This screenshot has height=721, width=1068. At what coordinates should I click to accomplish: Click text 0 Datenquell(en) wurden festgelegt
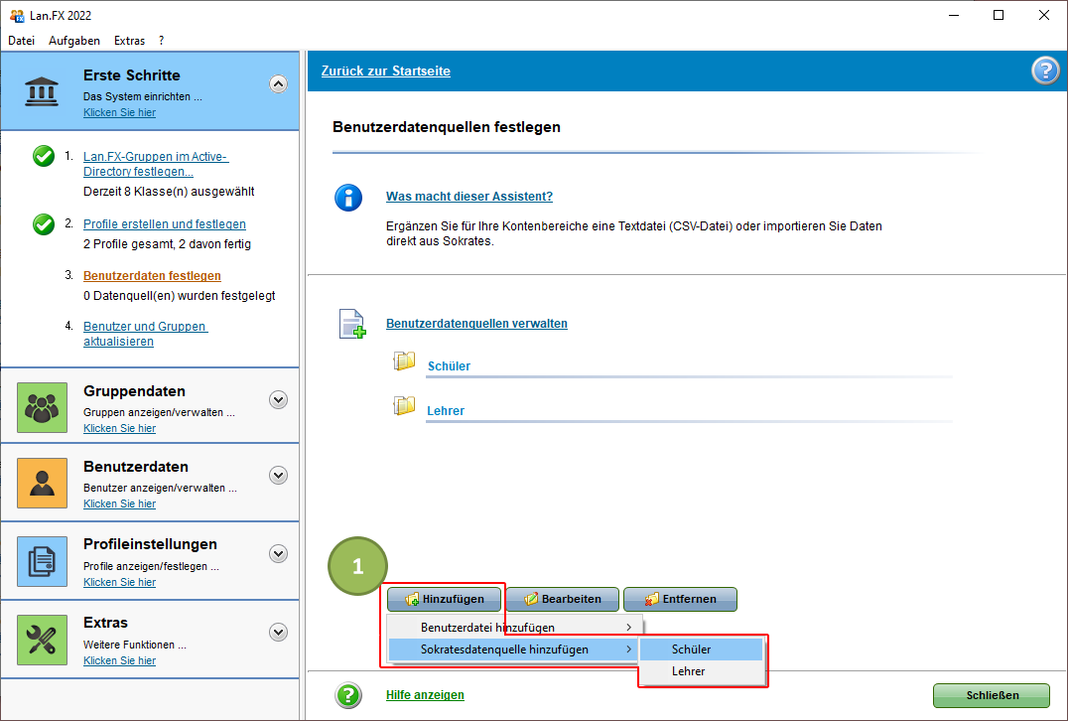click(179, 296)
